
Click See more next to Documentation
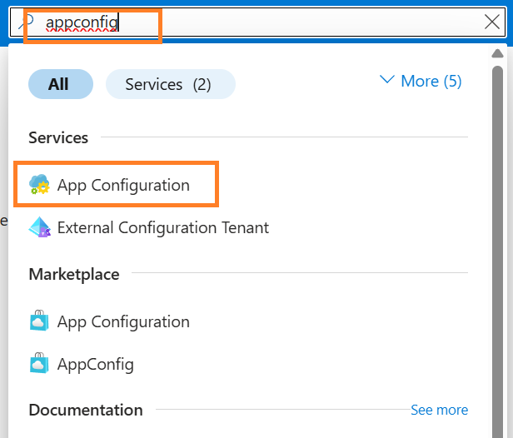pos(440,410)
